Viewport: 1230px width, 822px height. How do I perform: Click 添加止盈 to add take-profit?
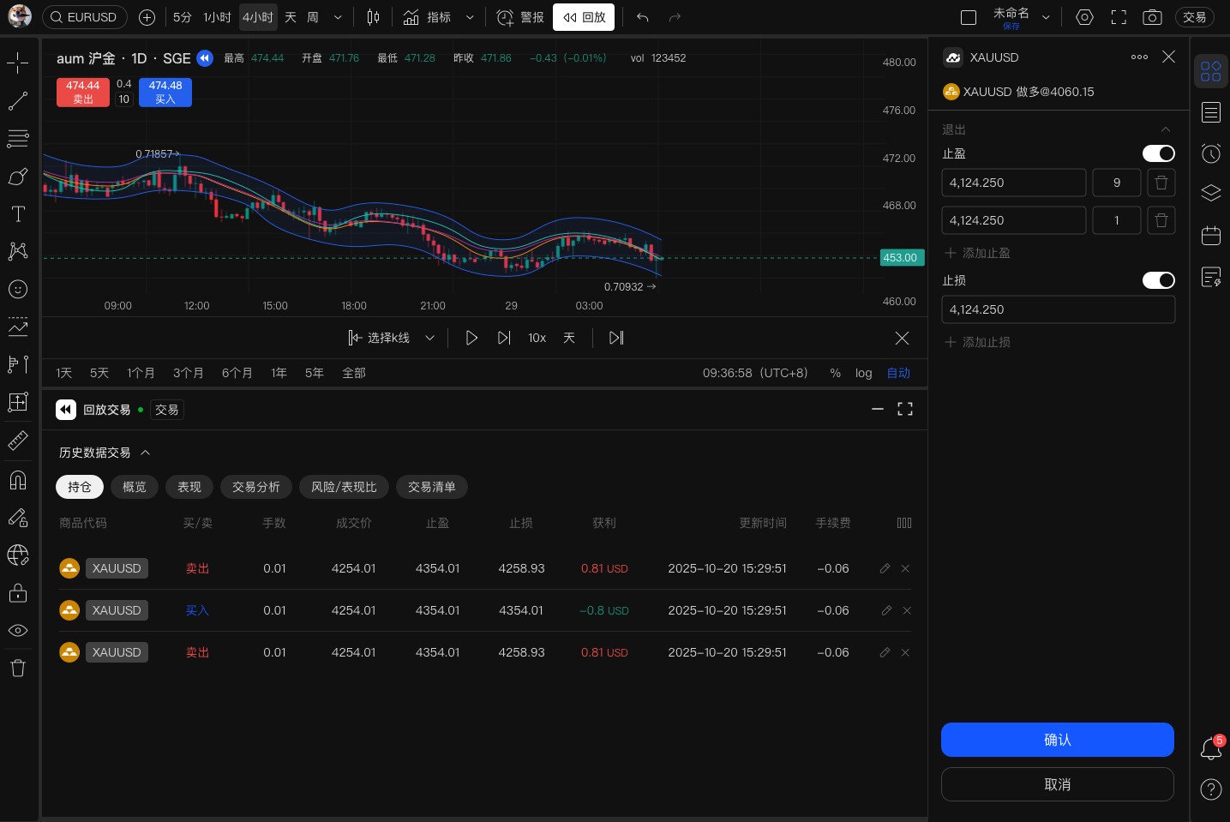pos(977,253)
